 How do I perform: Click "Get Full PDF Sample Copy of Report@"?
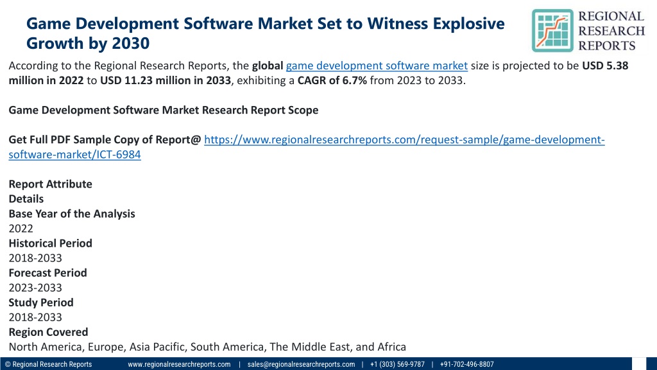pos(105,139)
